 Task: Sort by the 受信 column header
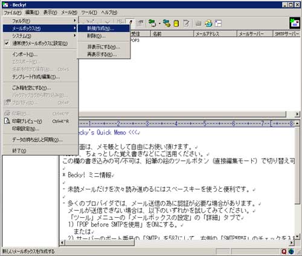[x=140, y=34]
